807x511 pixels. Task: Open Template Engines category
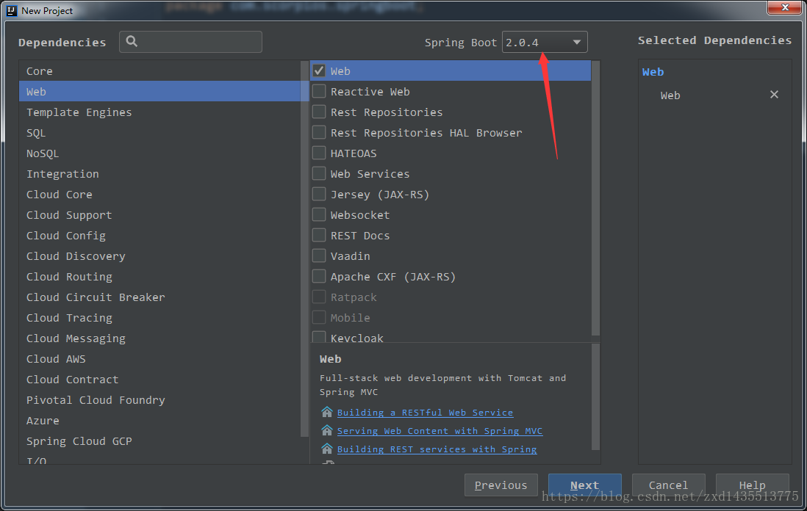[x=160, y=112]
